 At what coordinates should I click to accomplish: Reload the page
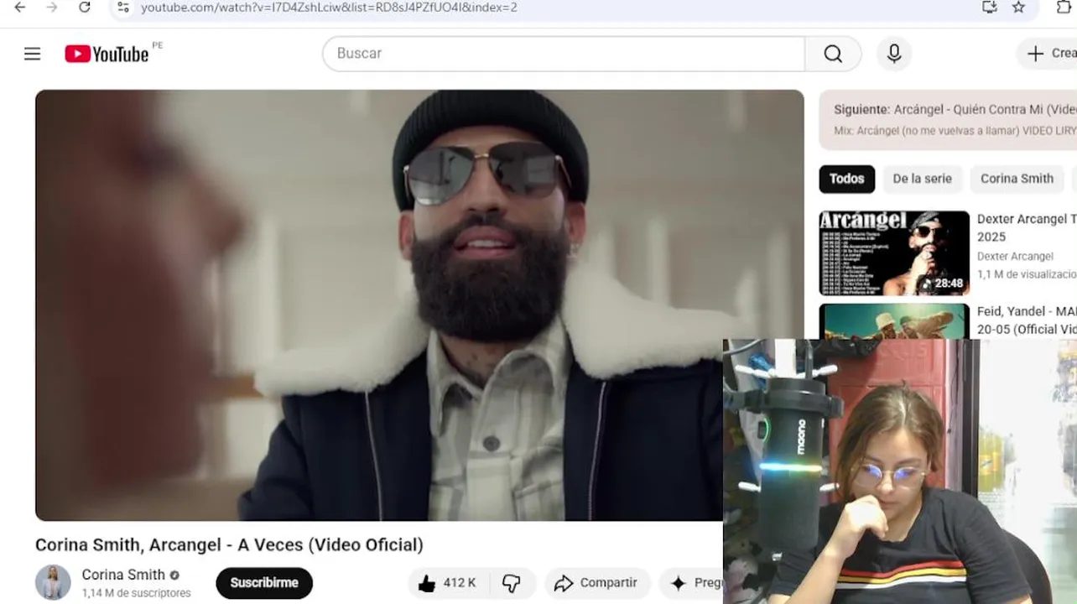pos(84,8)
